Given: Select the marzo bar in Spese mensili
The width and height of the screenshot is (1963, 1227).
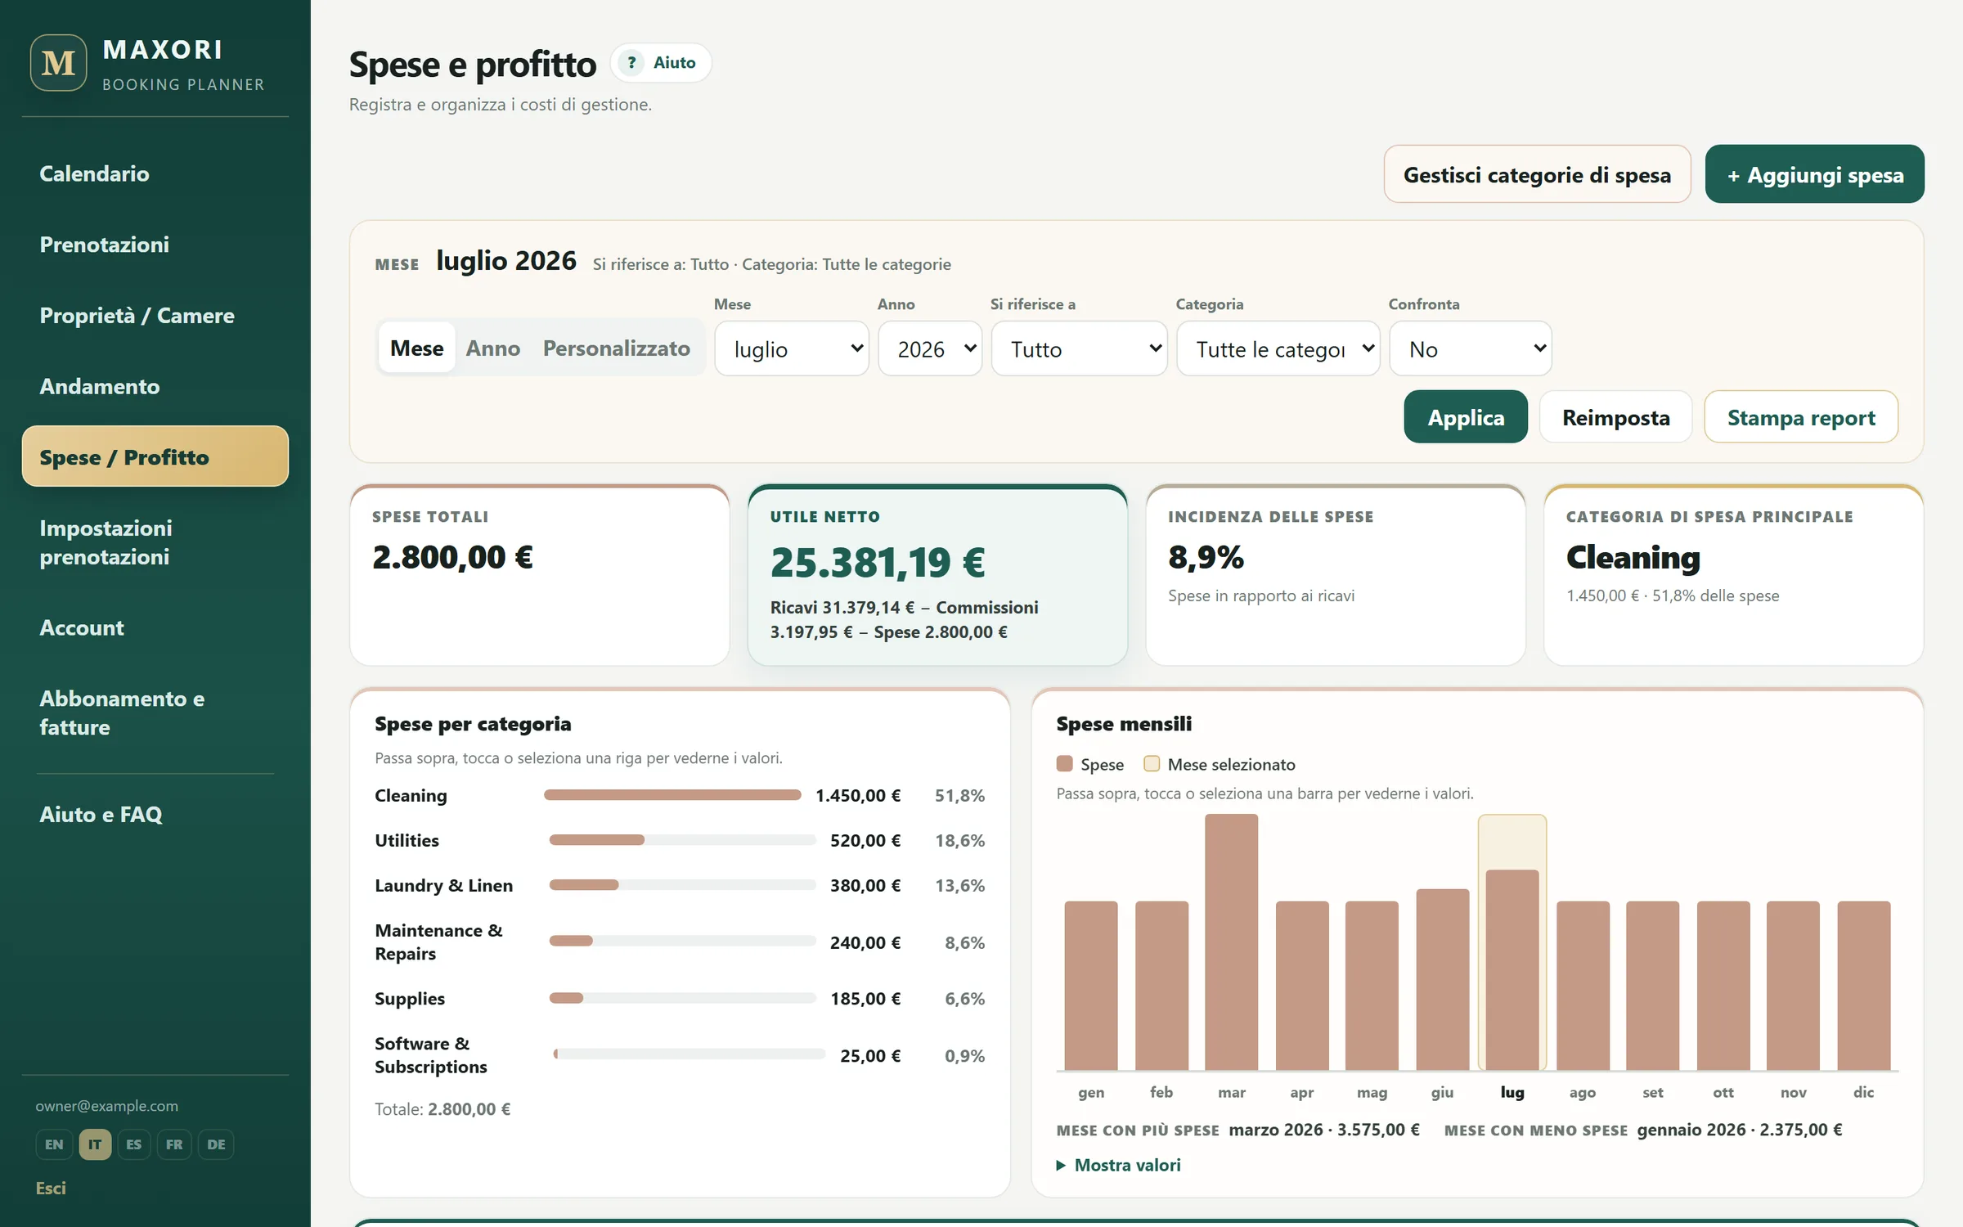Looking at the screenshot, I should click(1231, 942).
